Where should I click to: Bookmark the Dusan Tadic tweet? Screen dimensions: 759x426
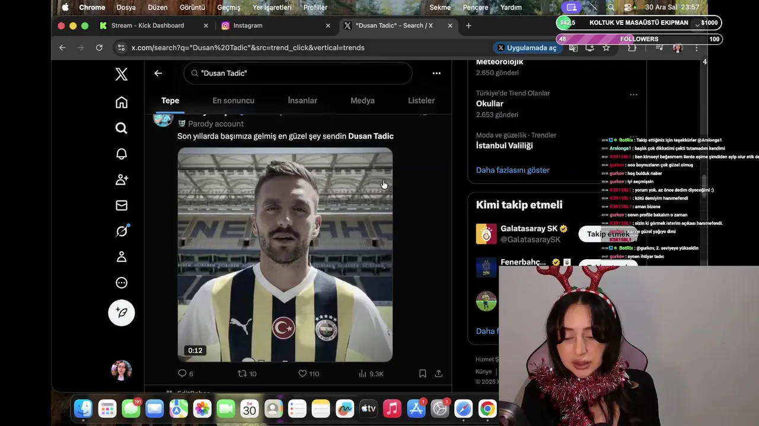[x=422, y=374]
